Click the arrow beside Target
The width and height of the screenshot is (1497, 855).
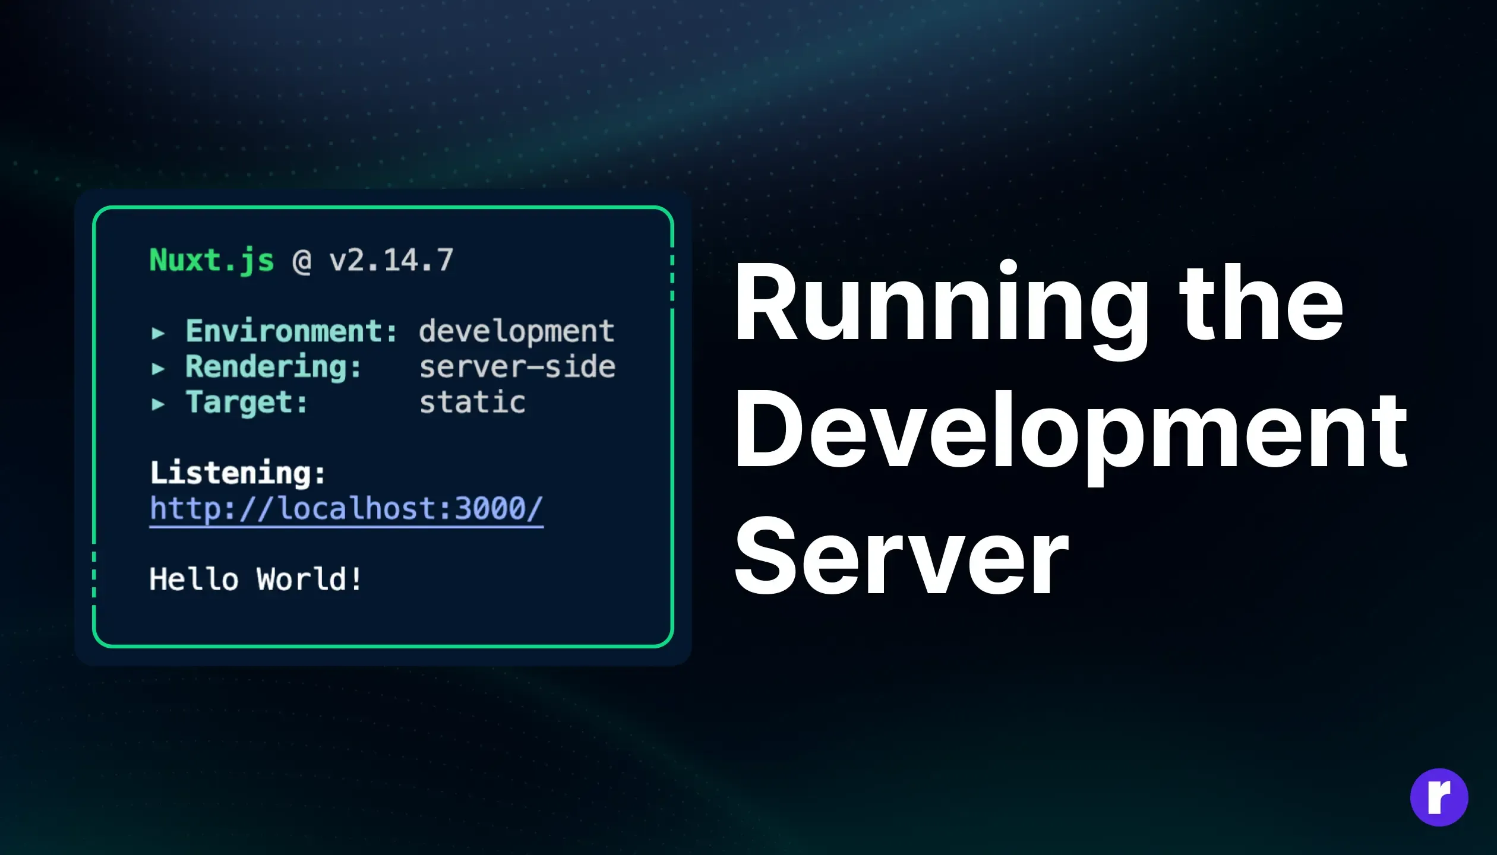click(x=158, y=404)
